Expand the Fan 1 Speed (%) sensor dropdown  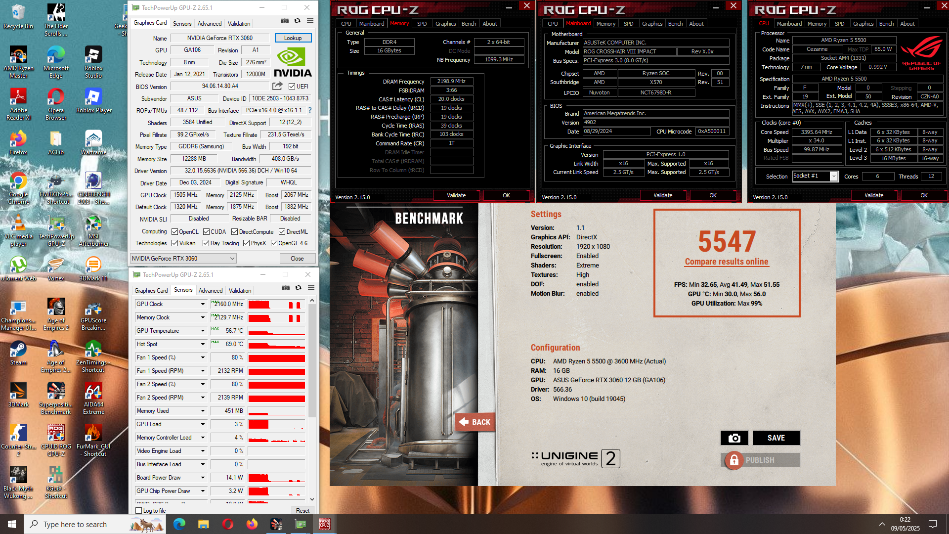[203, 357]
